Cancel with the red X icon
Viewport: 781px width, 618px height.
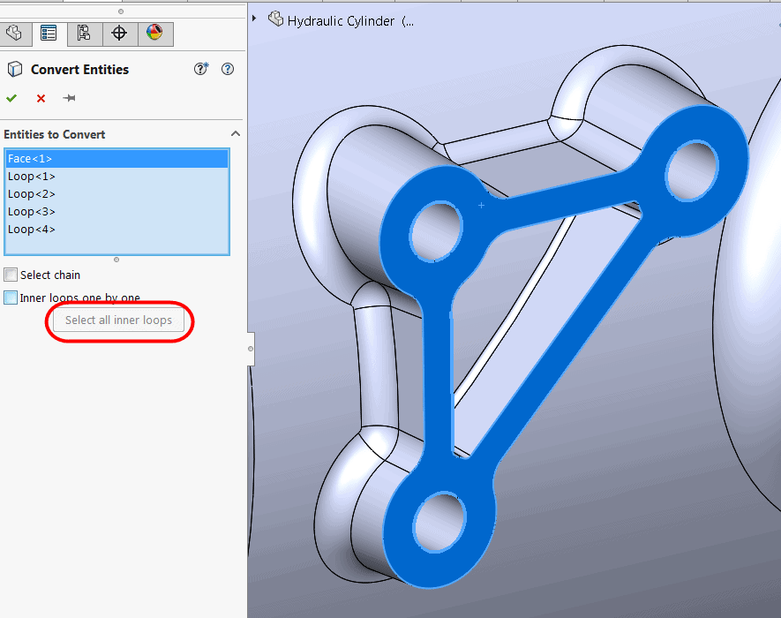click(x=41, y=98)
